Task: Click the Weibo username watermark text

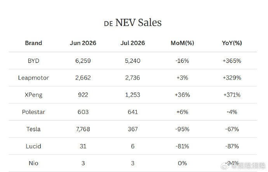Action: [x=249, y=165]
